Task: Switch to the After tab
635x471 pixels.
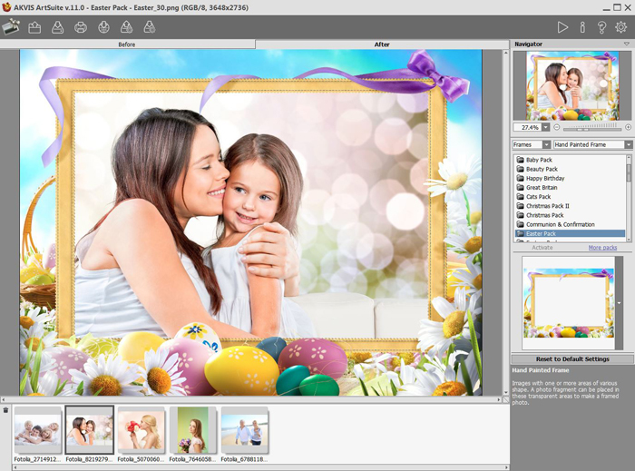Action: 381,44
